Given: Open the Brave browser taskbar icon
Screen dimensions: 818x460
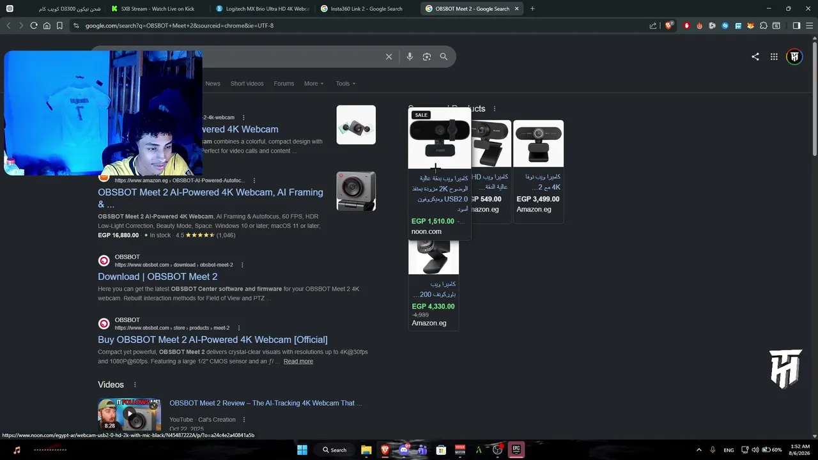Looking at the screenshot, I should coord(385,450).
